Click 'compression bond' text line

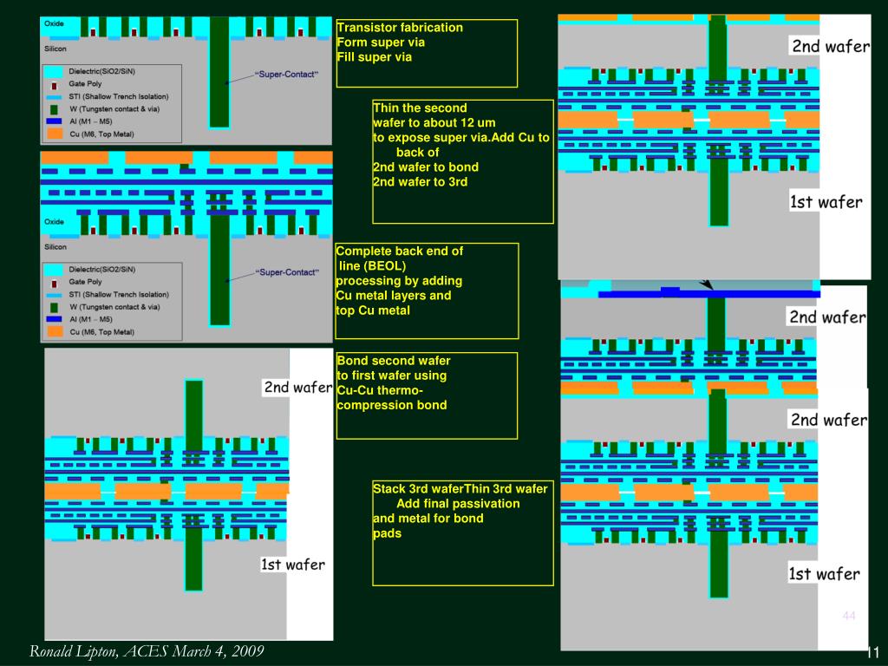(x=392, y=405)
